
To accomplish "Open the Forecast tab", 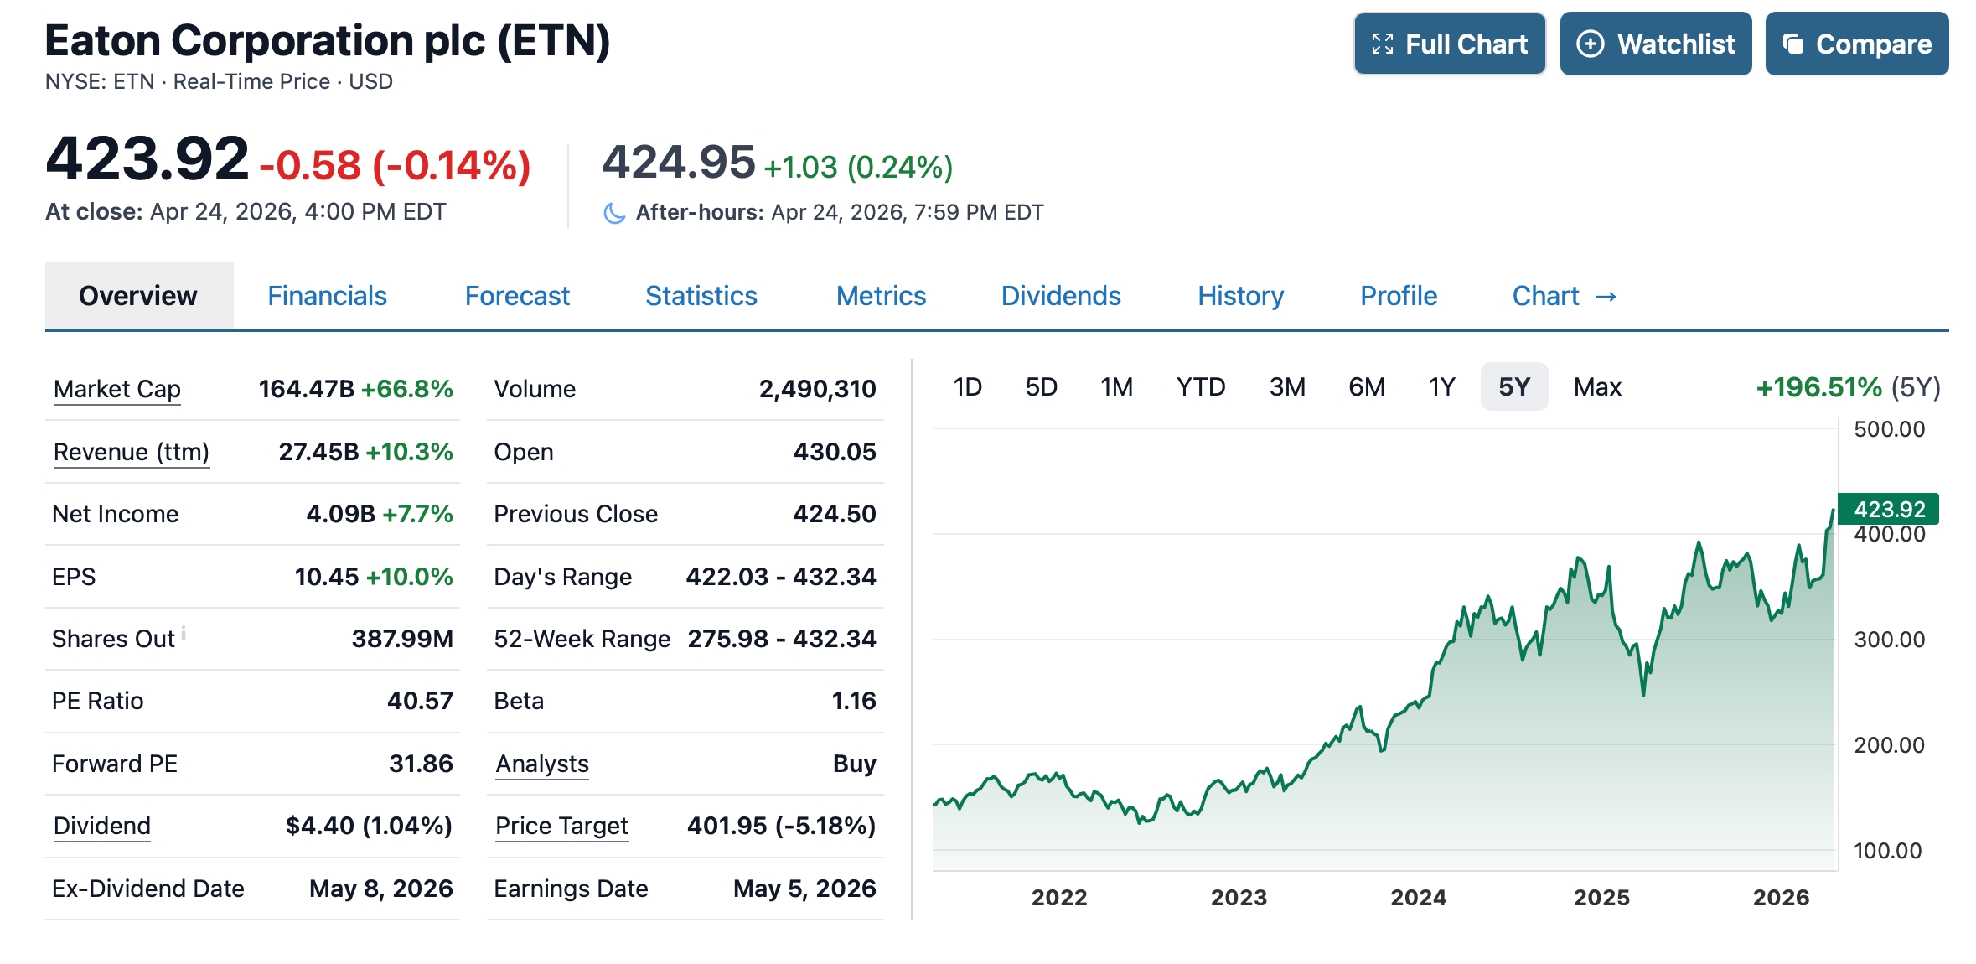I will [x=517, y=296].
